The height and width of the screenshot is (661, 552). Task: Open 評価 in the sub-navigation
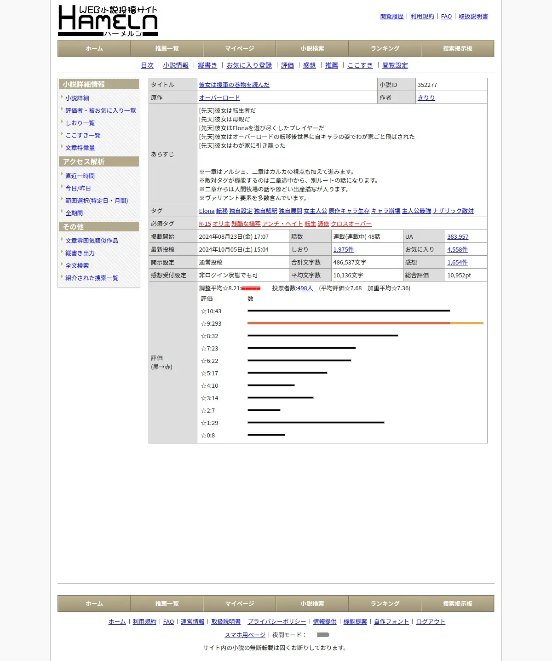click(287, 65)
